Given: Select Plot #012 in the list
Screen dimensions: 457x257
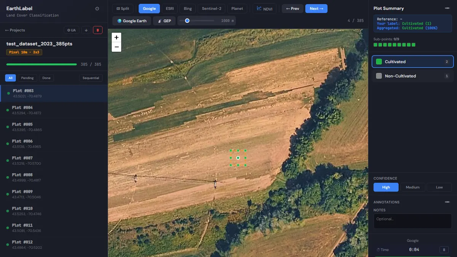Looking at the screenshot, I should click(x=54, y=244).
